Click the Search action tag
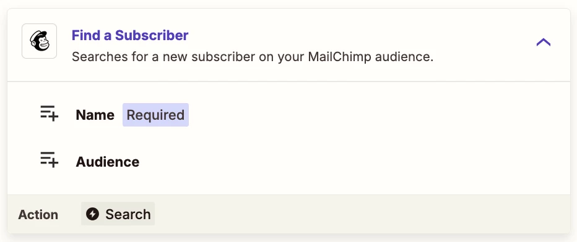 tap(118, 214)
